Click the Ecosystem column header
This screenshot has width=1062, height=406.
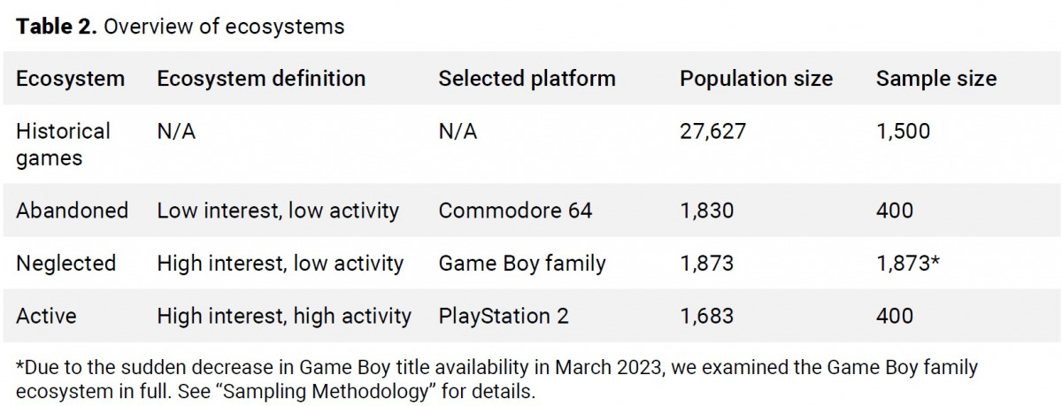point(70,79)
